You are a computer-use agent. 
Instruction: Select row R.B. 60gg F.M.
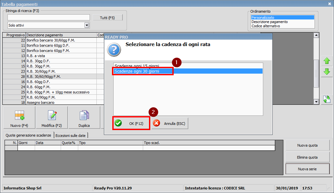click(x=53, y=87)
